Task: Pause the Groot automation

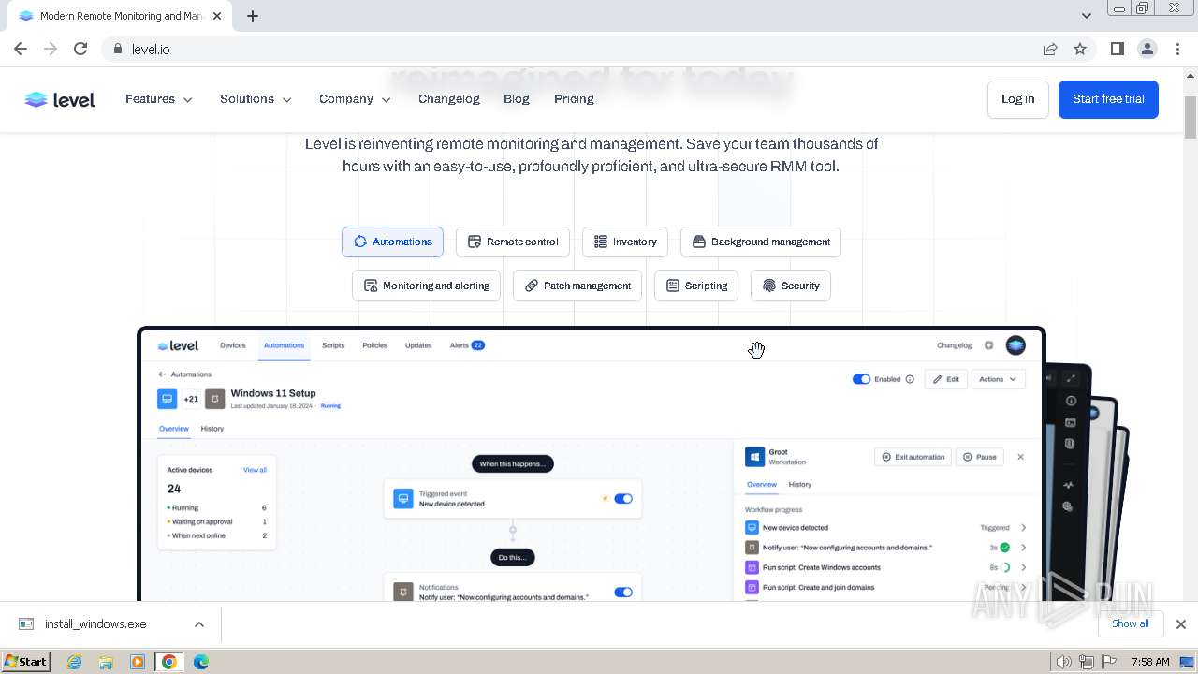Action: click(980, 457)
